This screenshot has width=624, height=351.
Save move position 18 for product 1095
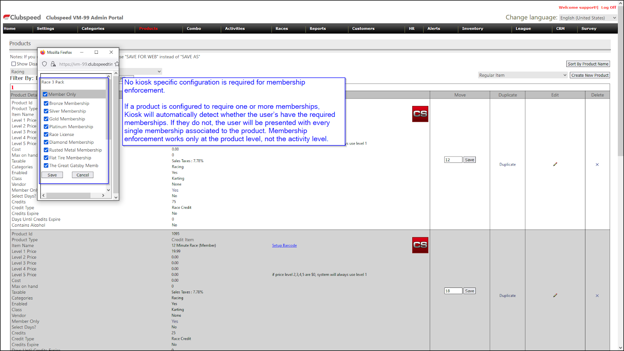click(x=470, y=291)
